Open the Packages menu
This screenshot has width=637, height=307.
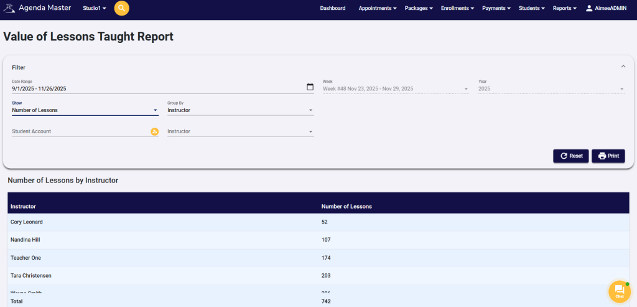click(420, 8)
